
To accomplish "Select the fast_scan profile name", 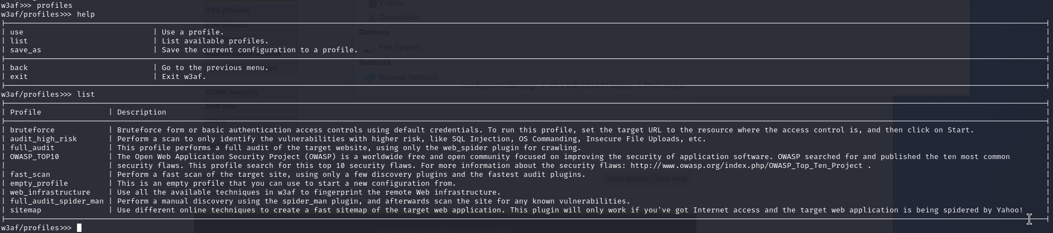I will [x=30, y=175].
